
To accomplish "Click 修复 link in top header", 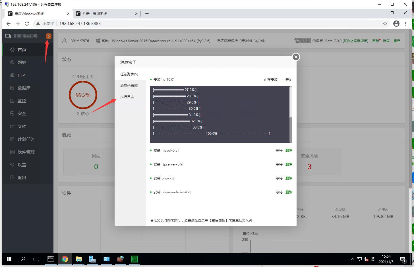I will (x=386, y=41).
